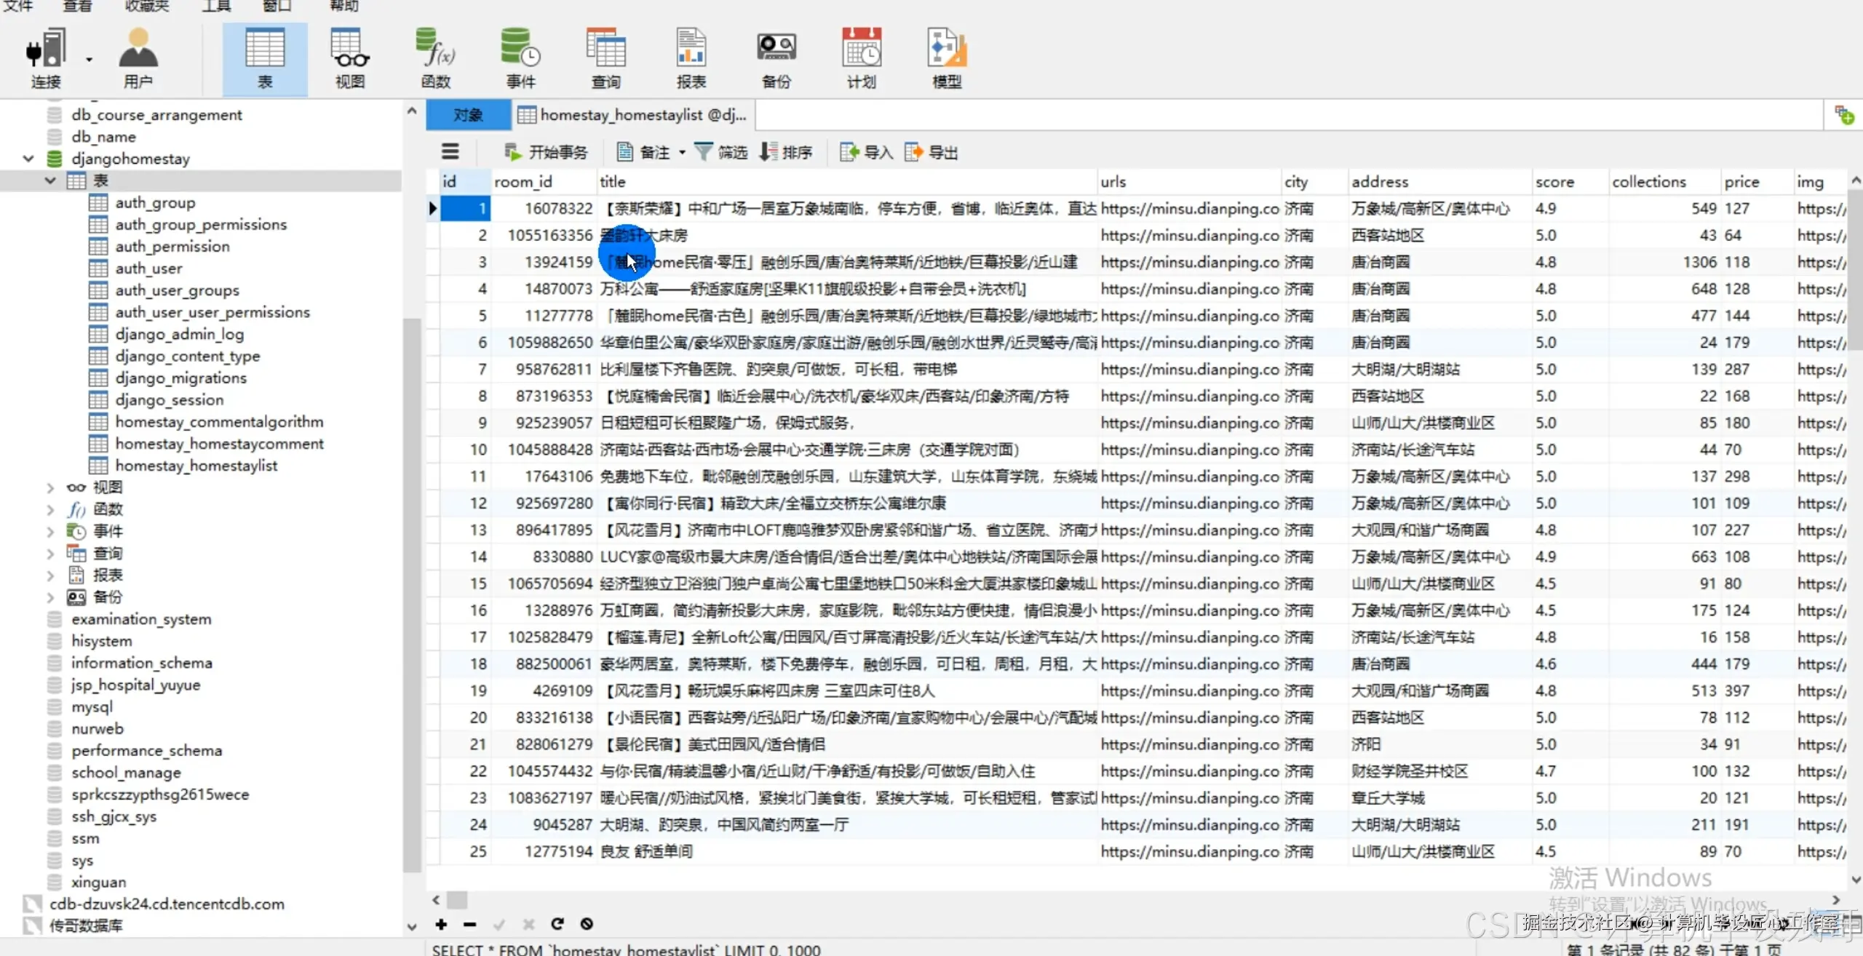Viewport: 1863px width, 956px height.
Task: Open the 备份 (Backup) tool
Action: coord(776,58)
